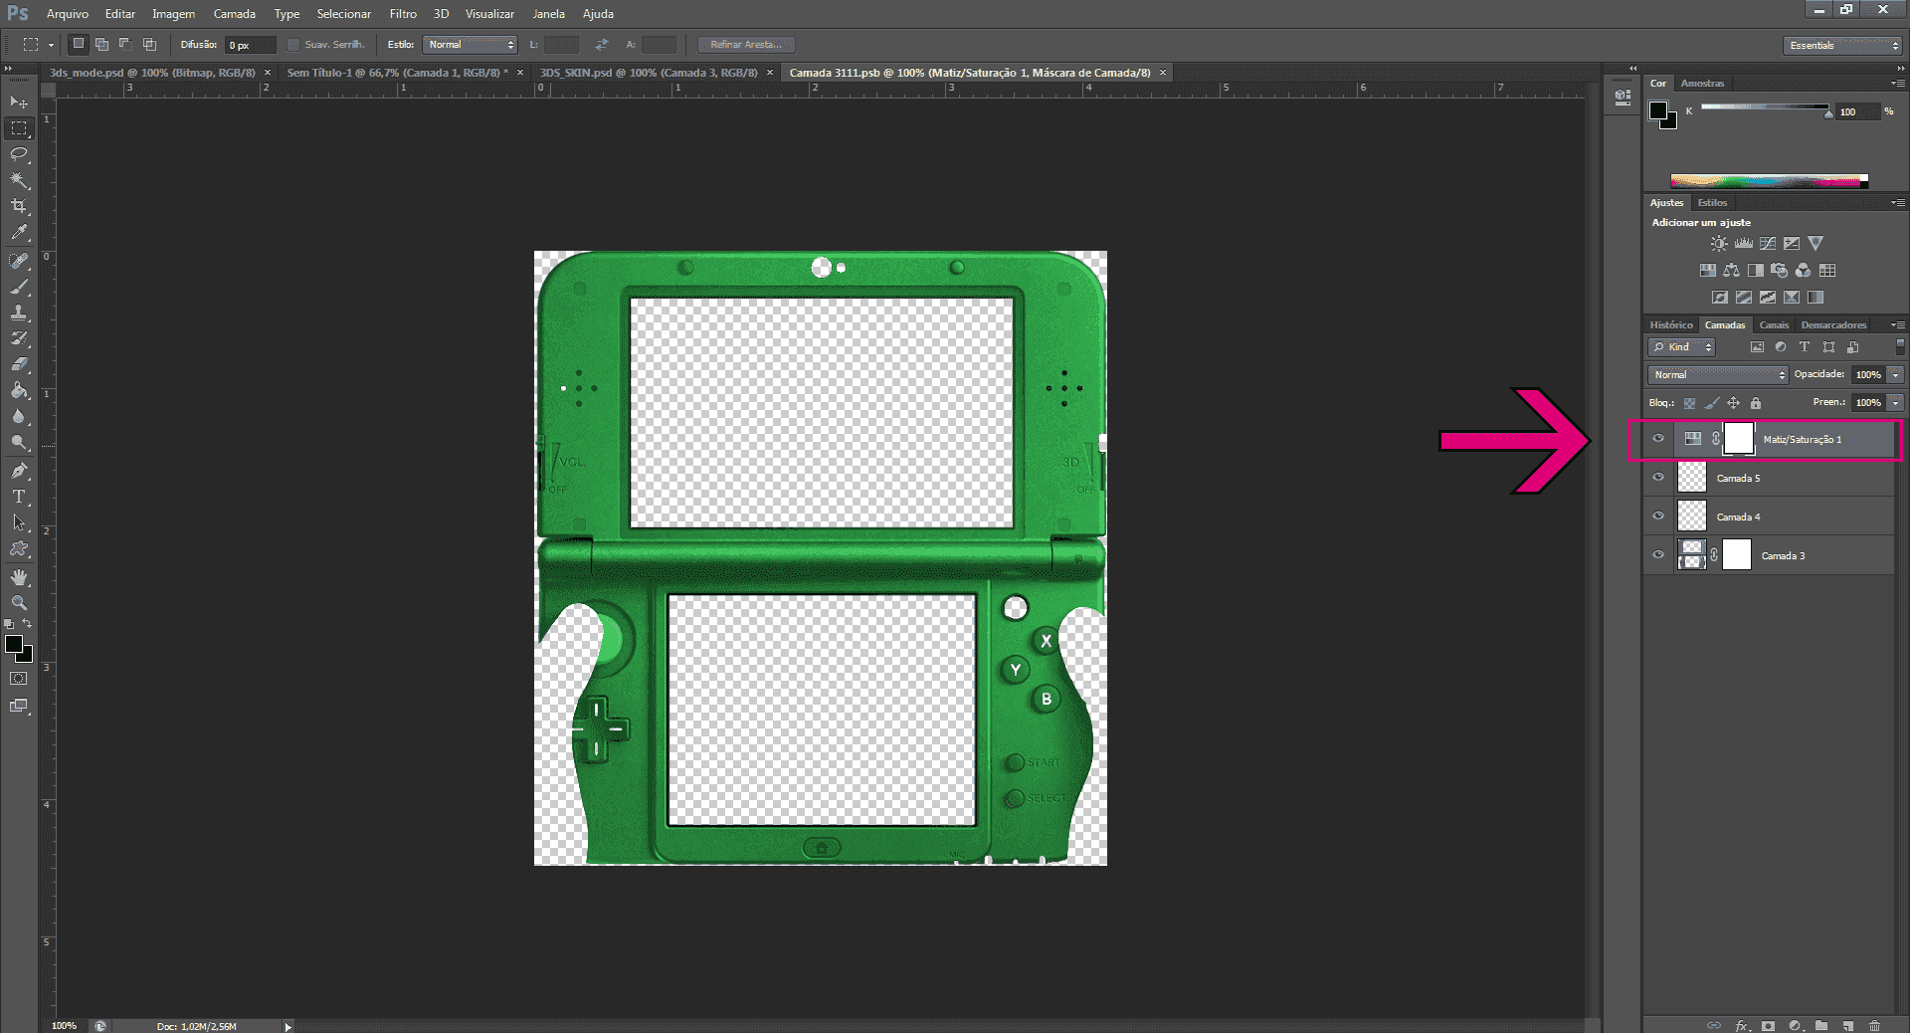
Task: Open the Essentials workspace dropdown
Action: tap(1842, 45)
